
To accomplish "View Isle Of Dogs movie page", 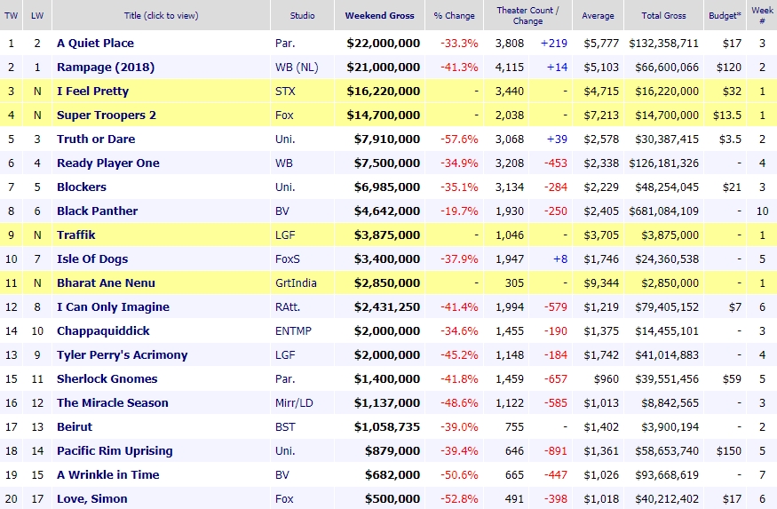I will tap(92, 258).
